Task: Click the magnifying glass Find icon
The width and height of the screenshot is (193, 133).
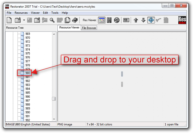Action: 52,20
